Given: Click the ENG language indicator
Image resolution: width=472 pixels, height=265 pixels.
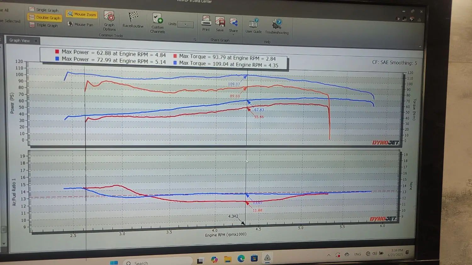Looking at the screenshot, I should tap(357, 254).
